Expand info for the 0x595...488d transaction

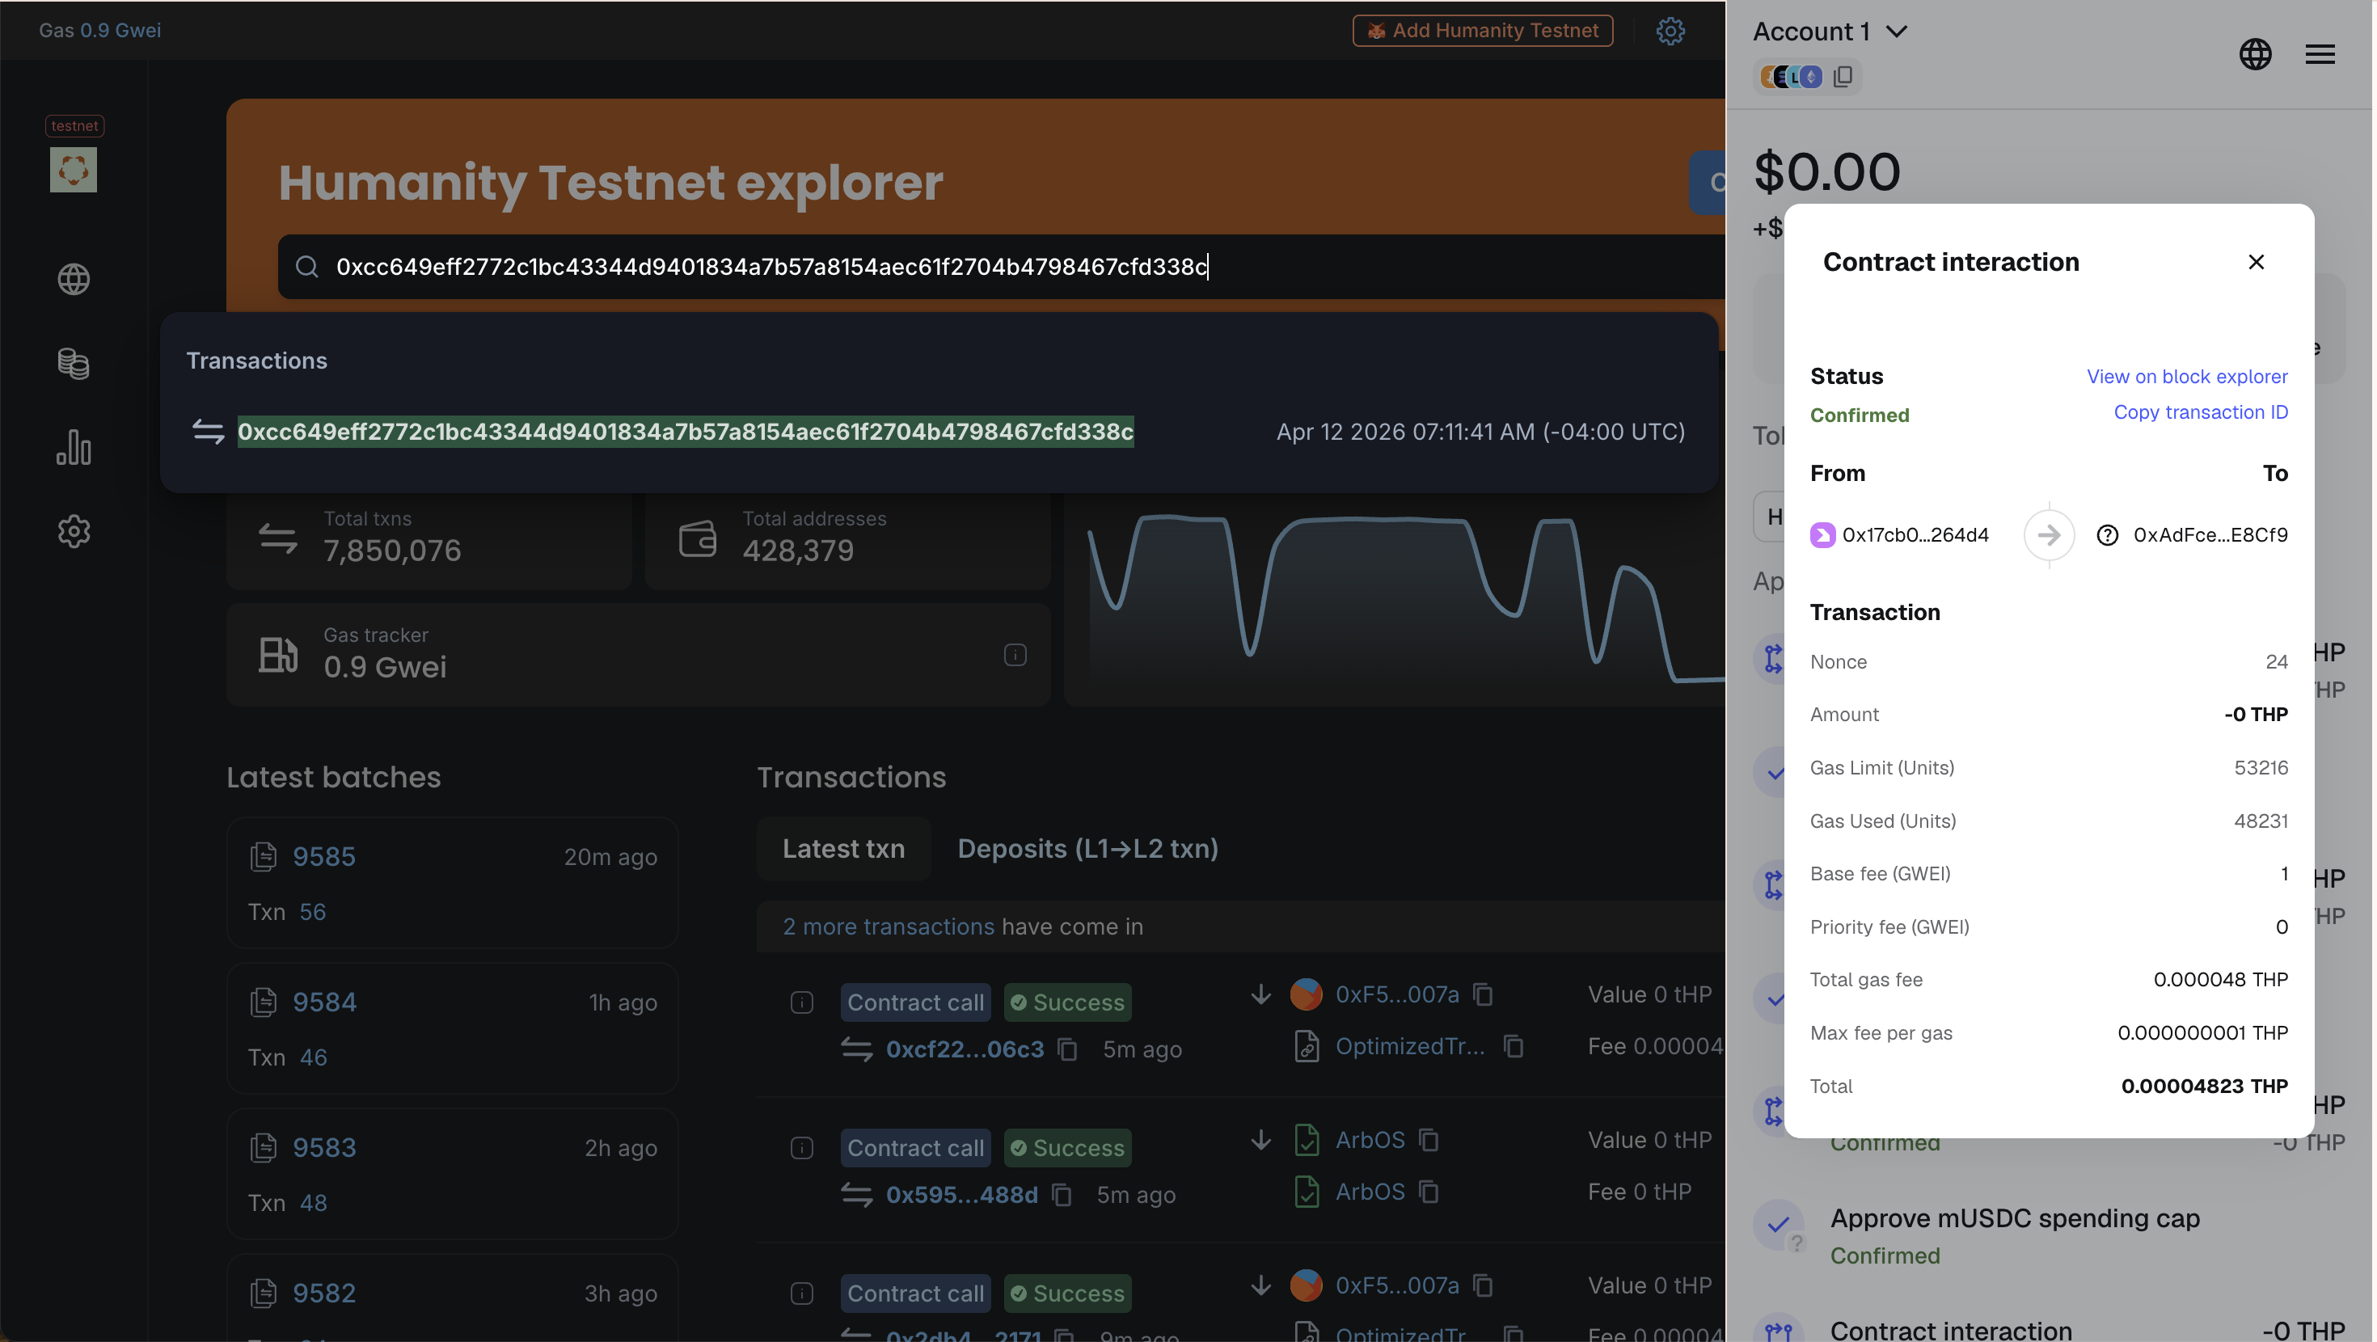[x=802, y=1147]
